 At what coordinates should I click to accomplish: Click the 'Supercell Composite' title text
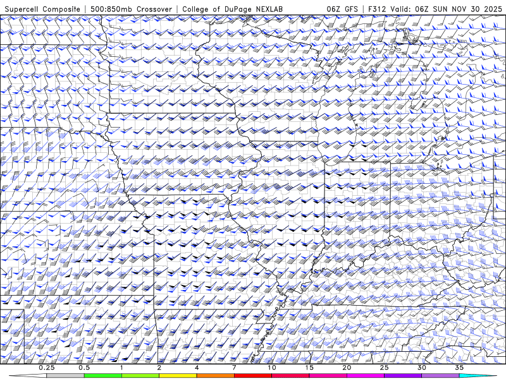point(42,9)
